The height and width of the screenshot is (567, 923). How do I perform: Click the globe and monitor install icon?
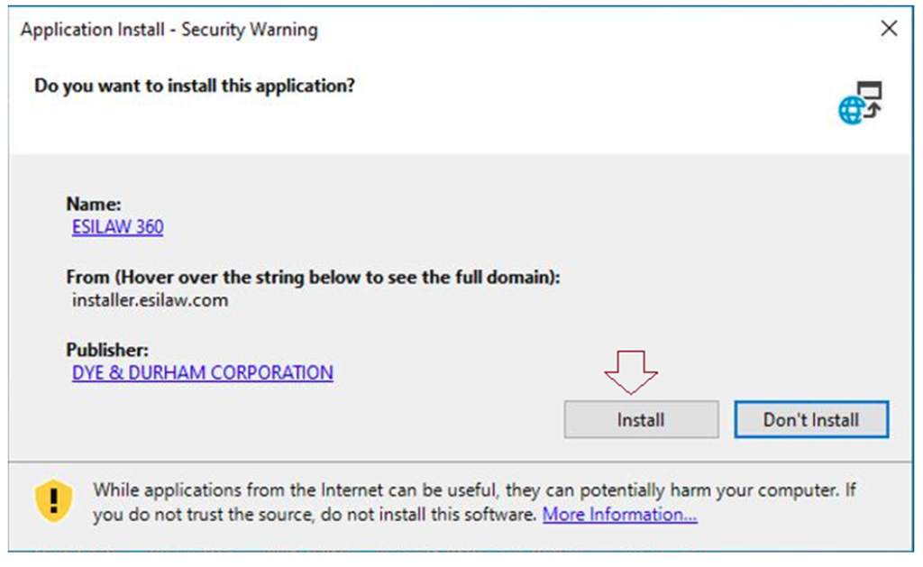861,103
